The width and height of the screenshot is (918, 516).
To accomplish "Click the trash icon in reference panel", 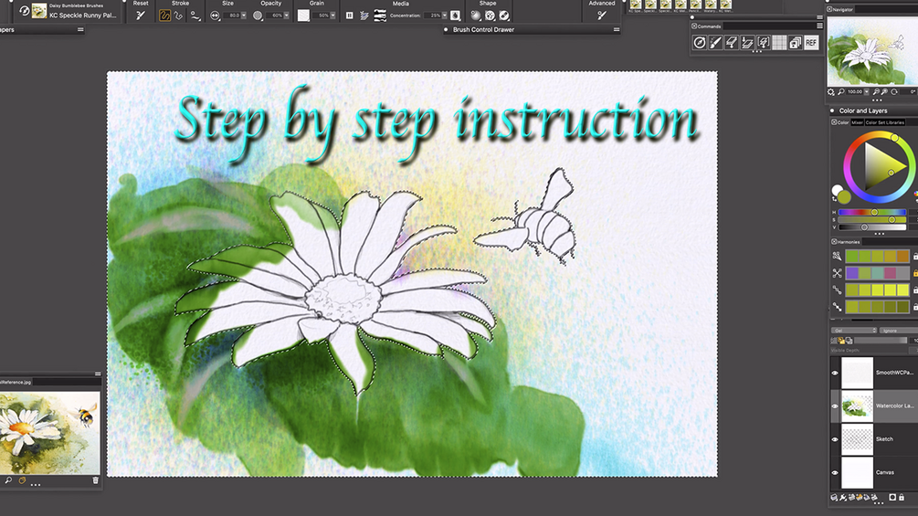I will pyautogui.click(x=95, y=481).
